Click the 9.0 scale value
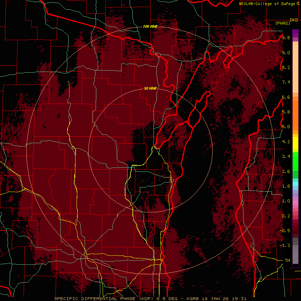Viewport: 301px width, 301px height. tap(286, 53)
